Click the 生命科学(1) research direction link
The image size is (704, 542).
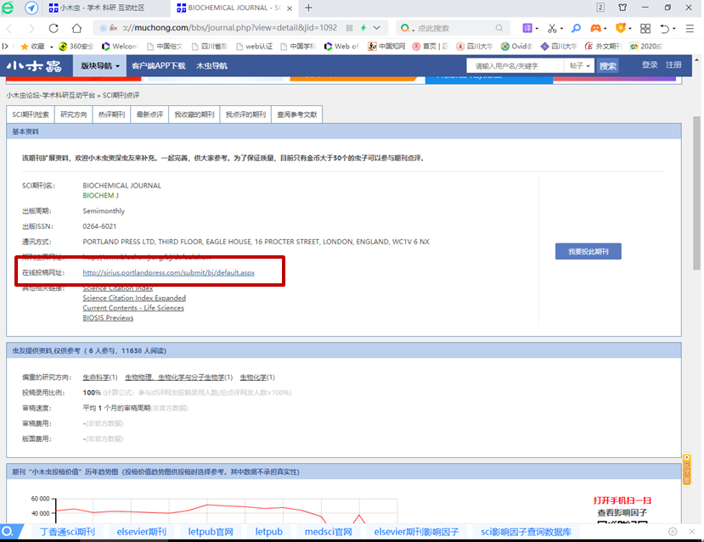100,377
